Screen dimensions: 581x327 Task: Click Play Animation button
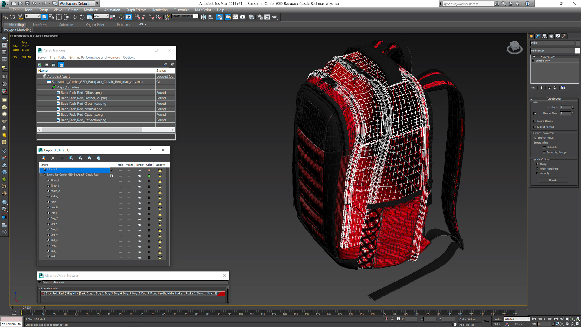click(x=545, y=319)
